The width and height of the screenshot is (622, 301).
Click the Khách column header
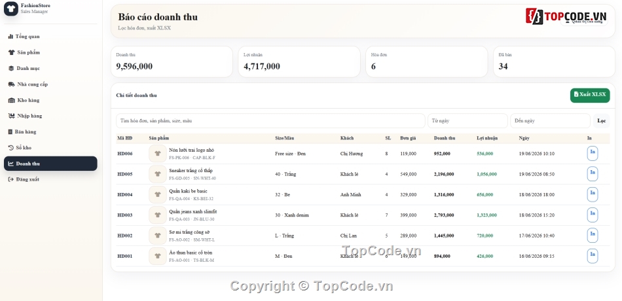(347, 138)
